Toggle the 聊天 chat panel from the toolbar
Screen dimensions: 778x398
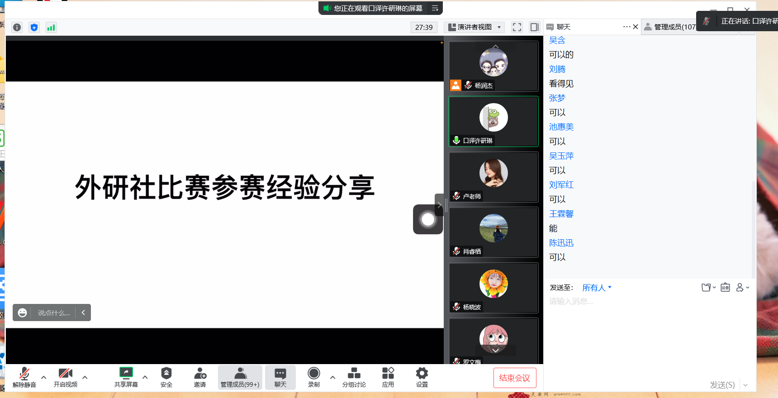click(x=280, y=378)
